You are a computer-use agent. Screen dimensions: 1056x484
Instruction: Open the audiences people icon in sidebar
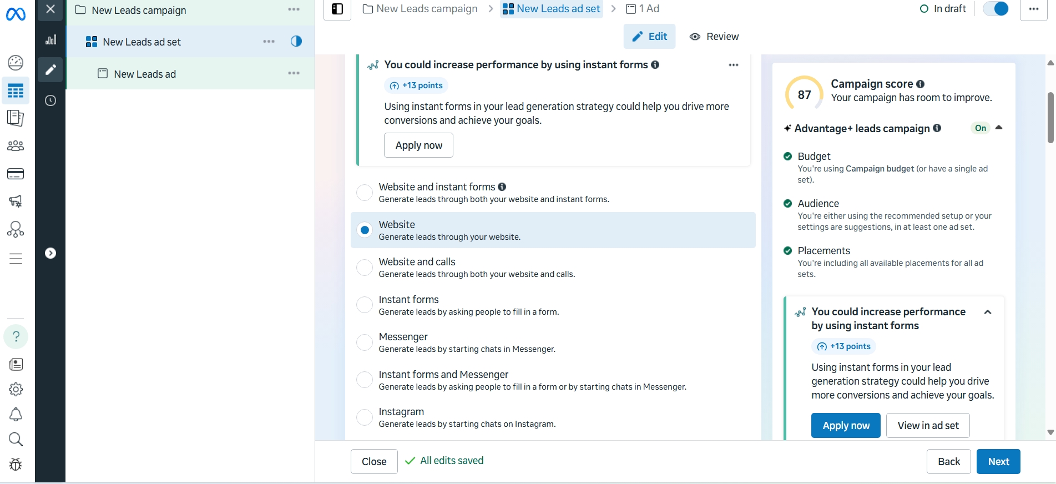tap(16, 146)
